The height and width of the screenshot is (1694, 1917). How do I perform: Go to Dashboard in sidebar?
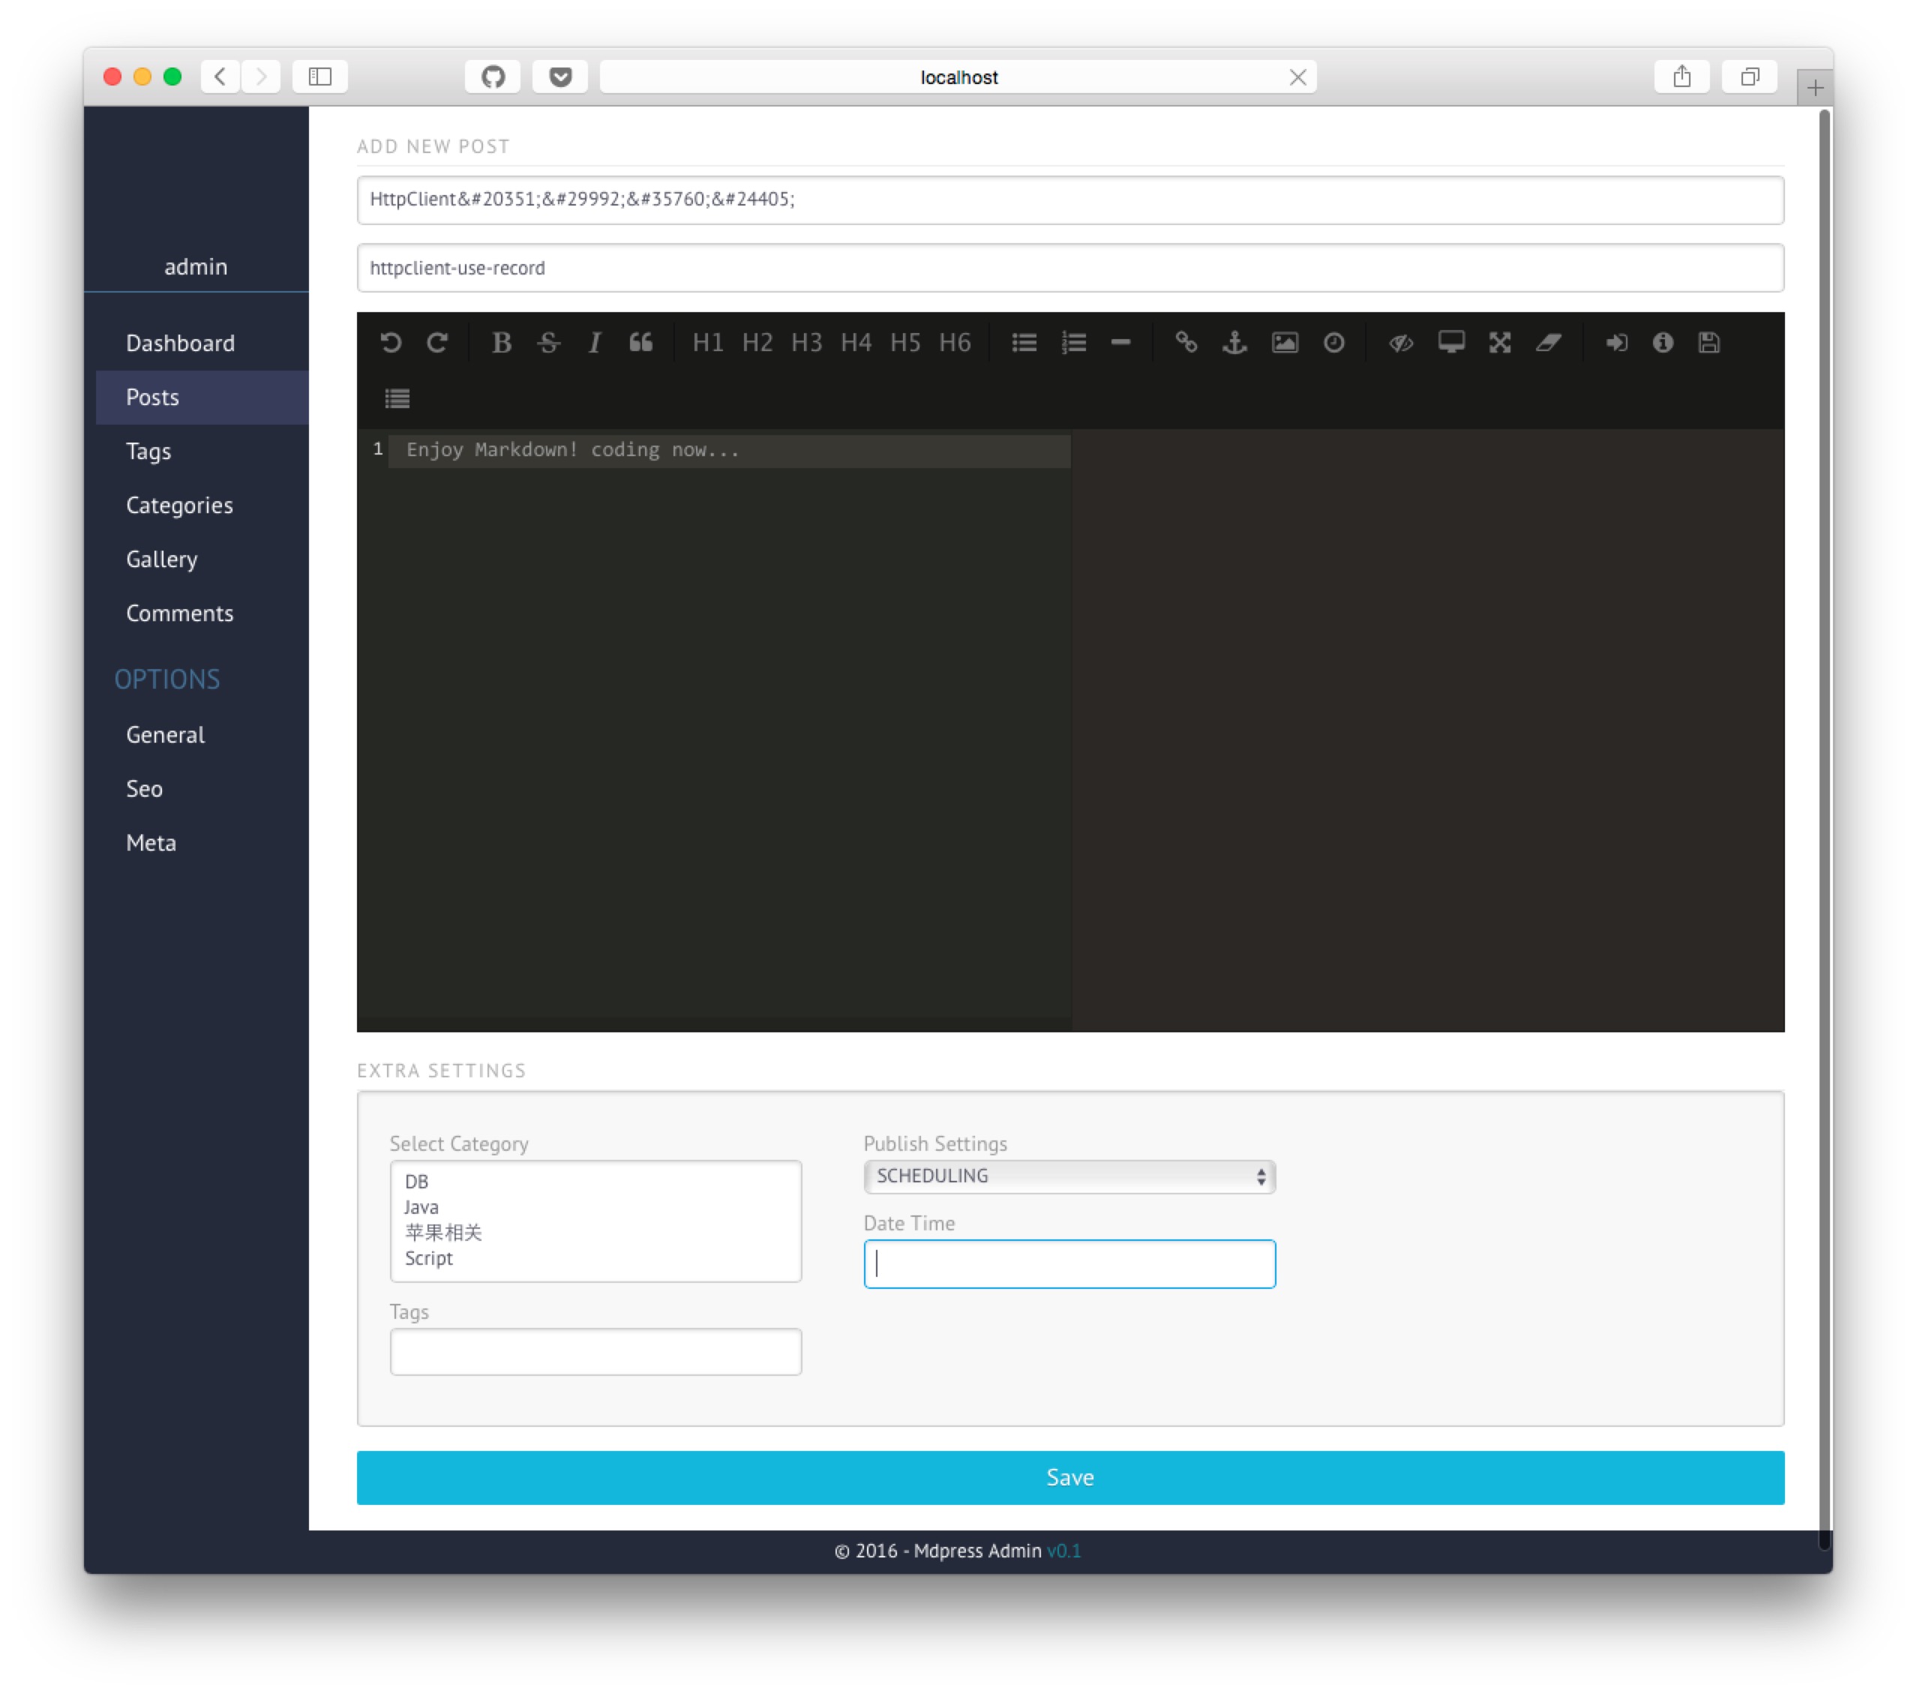pyautogui.click(x=180, y=344)
